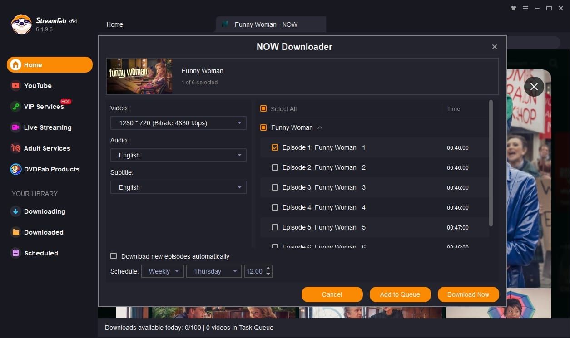Check Episode 2: Funny Woman
Image resolution: width=570 pixels, height=338 pixels.
click(x=275, y=167)
